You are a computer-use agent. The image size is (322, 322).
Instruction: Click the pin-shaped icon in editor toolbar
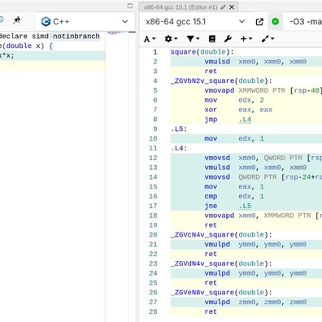[17, 20]
